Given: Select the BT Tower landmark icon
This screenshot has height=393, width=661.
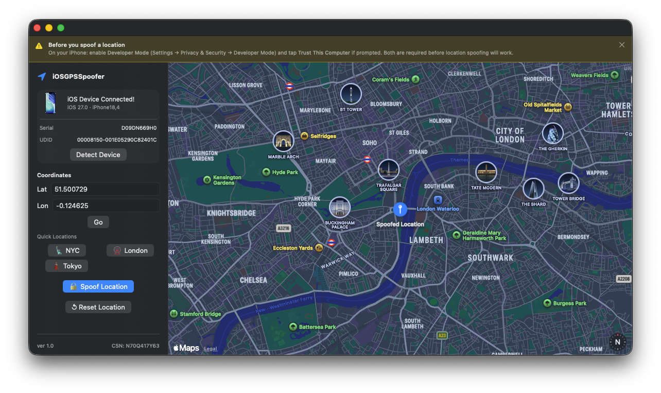Looking at the screenshot, I should tap(351, 94).
